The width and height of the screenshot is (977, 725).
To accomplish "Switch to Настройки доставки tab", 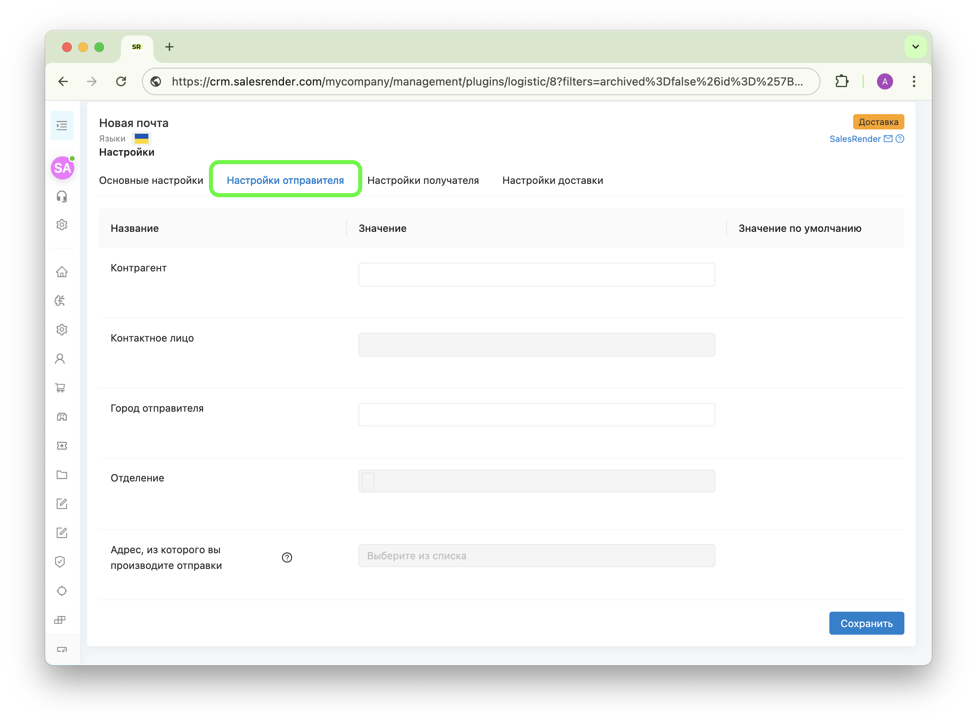I will (553, 180).
